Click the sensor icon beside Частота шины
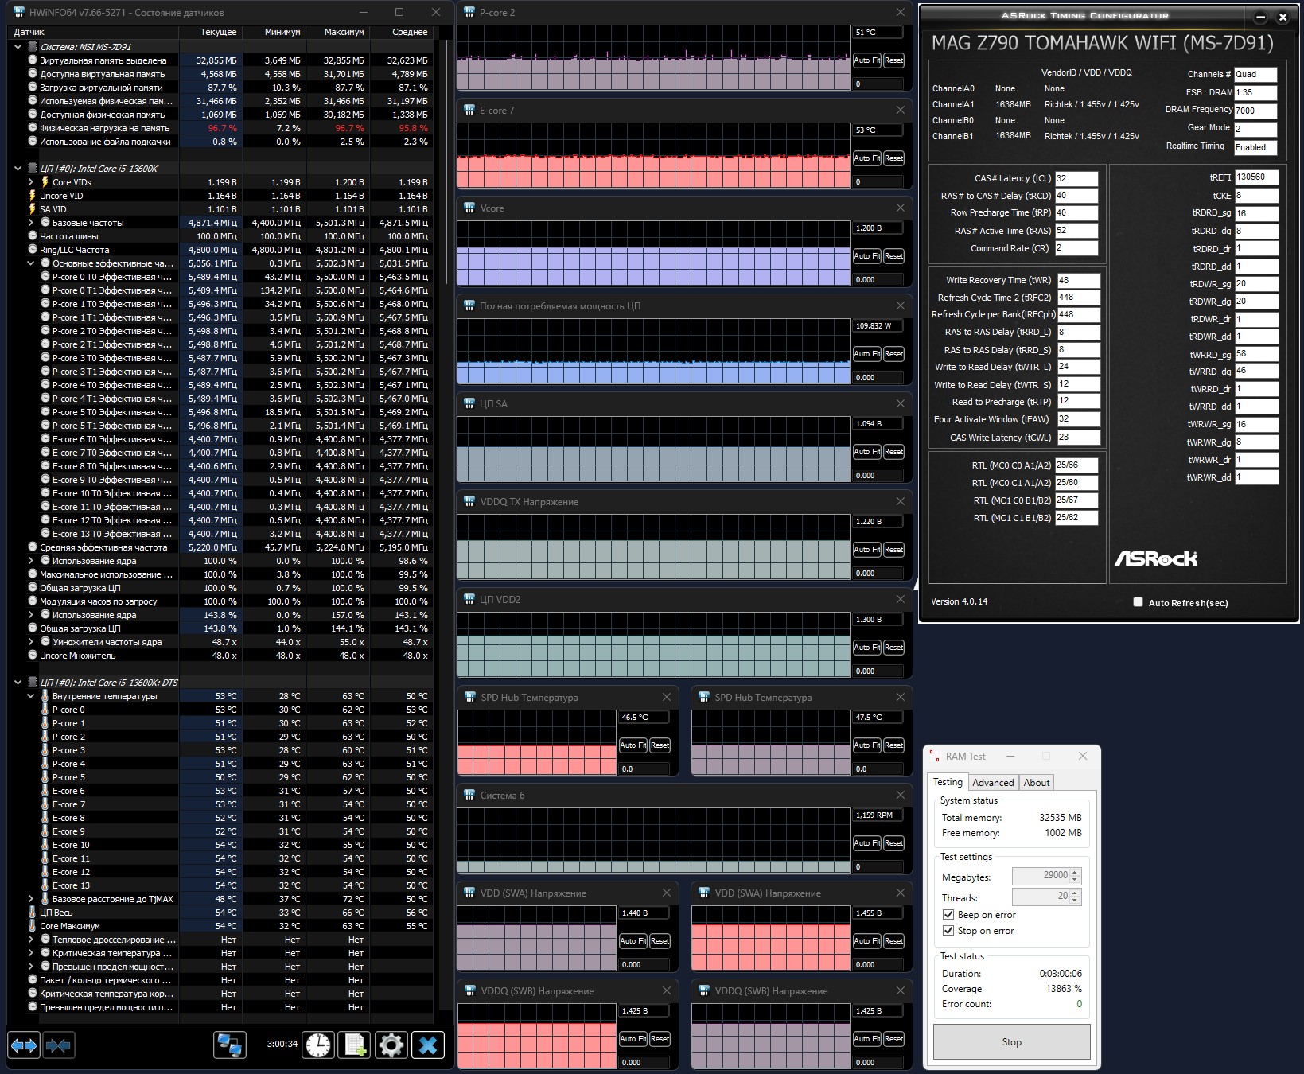Screen dimensions: 1304x1074 point(33,236)
